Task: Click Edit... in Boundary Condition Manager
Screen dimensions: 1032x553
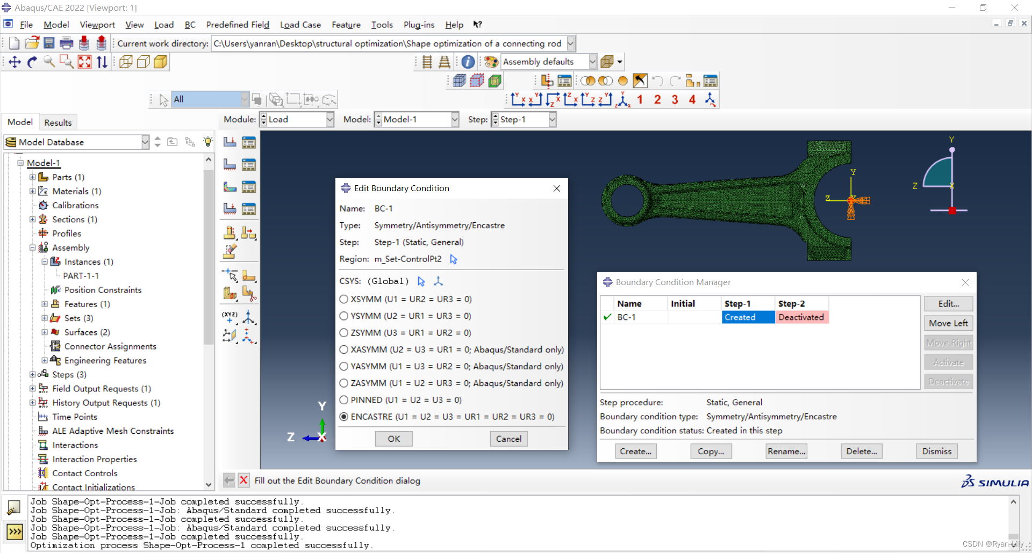Action: tap(949, 304)
